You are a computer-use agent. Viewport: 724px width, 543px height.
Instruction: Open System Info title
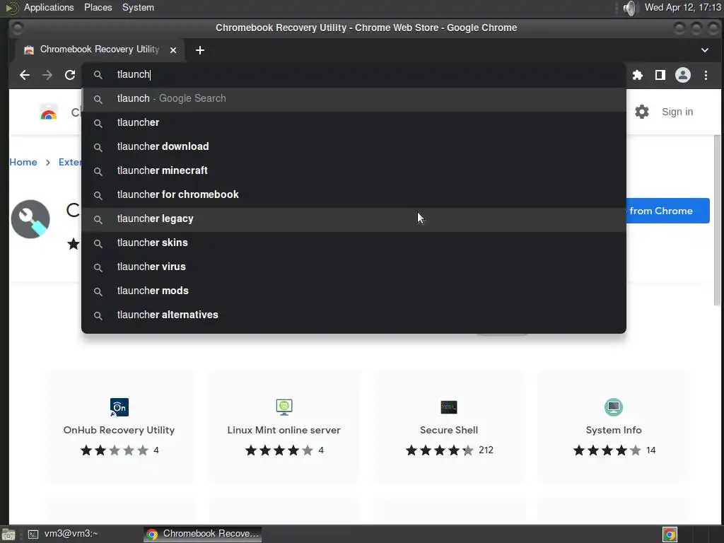click(x=614, y=430)
